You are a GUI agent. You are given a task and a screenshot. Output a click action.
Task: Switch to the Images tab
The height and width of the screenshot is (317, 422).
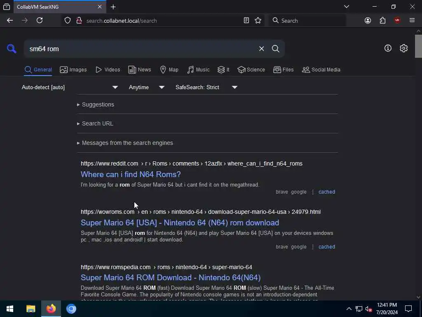pos(73,70)
